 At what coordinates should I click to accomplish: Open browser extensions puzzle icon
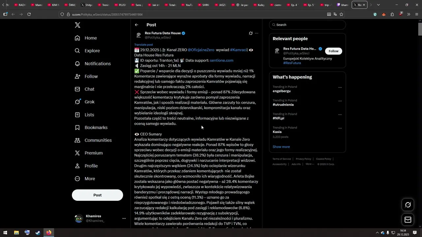[x=392, y=14]
